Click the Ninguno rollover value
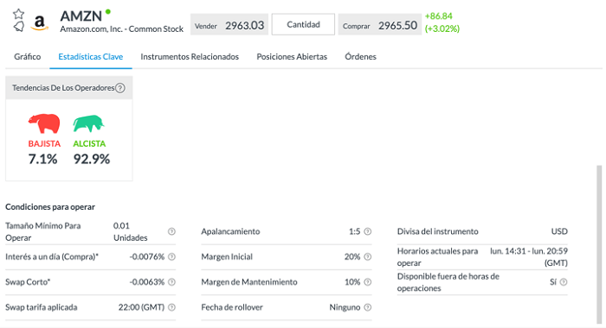606x328 pixels. tap(345, 307)
